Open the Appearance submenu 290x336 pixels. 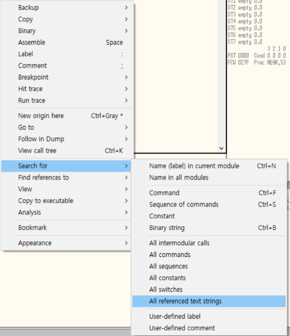[x=66, y=243]
